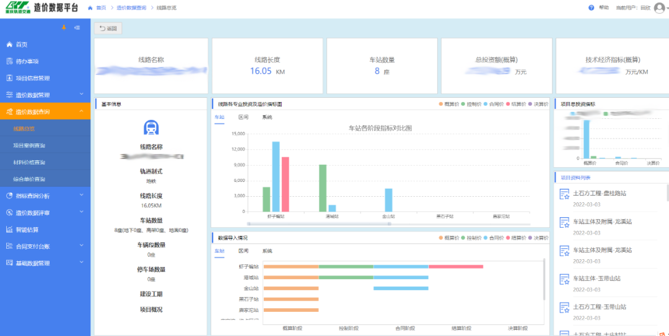Image resolution: width=669 pixels, height=336 pixels.
Task: Switch to 区间 tab in 造价指标图 panel
Action: (x=243, y=117)
